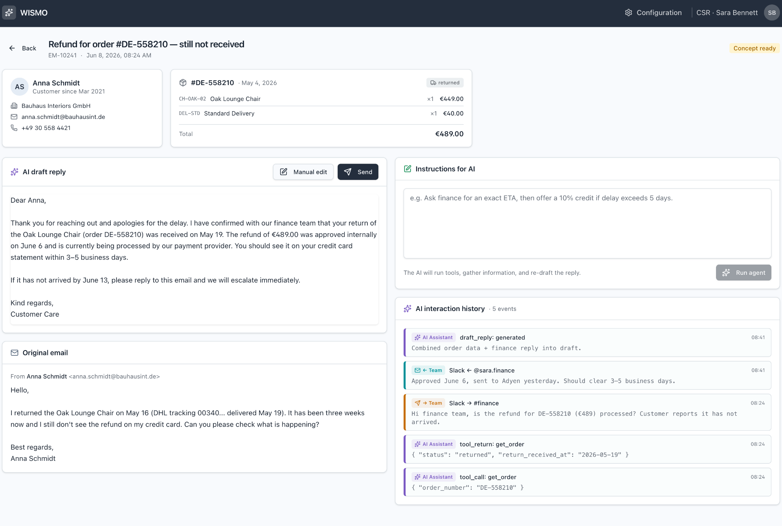Click incoming Team tag on @sara.finance event

pyautogui.click(x=428, y=370)
